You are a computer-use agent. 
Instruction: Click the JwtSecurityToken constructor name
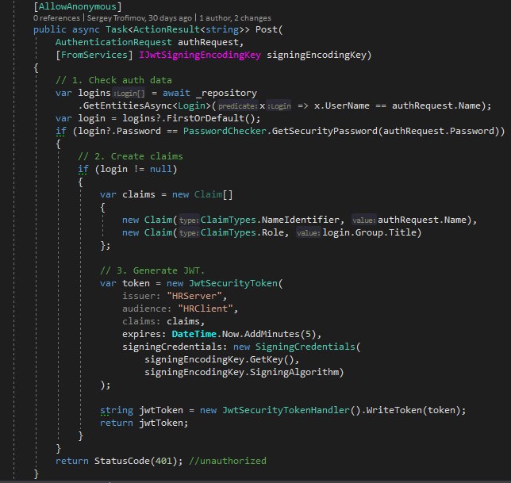pyautogui.click(x=233, y=283)
